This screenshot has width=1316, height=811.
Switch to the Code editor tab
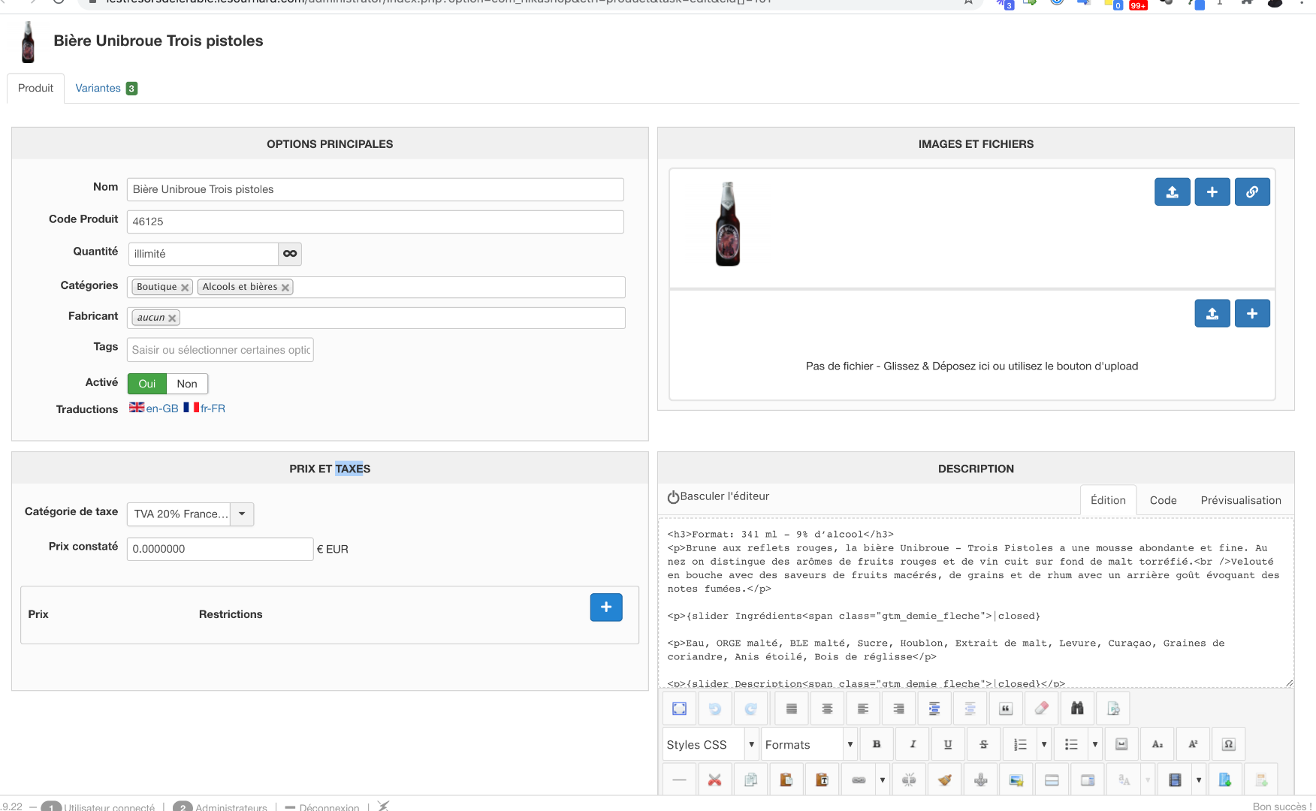(1163, 500)
